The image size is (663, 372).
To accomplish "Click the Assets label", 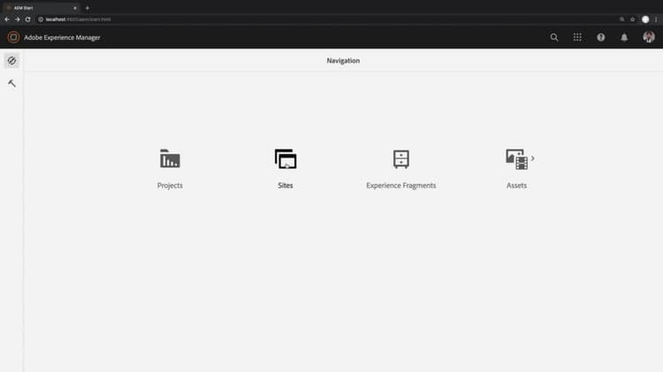I will click(517, 186).
